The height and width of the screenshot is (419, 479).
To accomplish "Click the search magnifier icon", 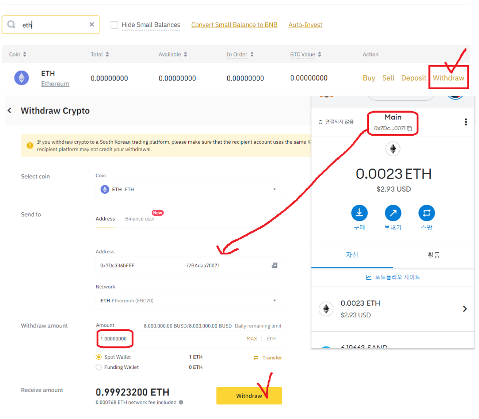I will [x=12, y=25].
